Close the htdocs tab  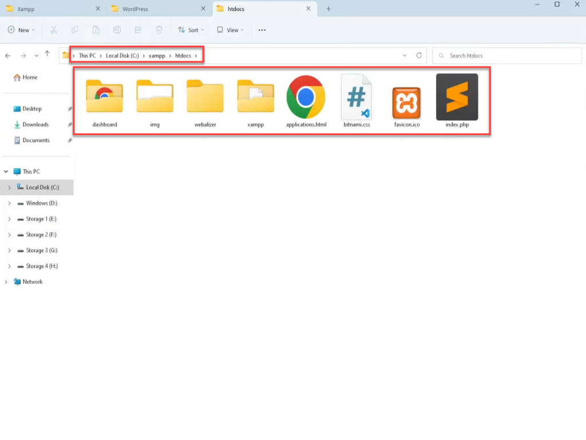(x=308, y=8)
